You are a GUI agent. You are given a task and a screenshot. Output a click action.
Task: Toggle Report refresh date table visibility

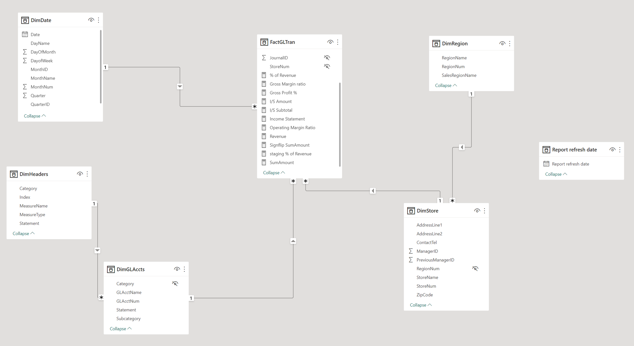pyautogui.click(x=612, y=150)
